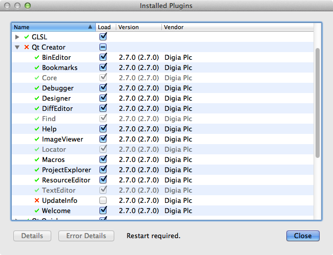Collapse the Qt Creator plugin group
333x255 pixels.
coord(17,47)
